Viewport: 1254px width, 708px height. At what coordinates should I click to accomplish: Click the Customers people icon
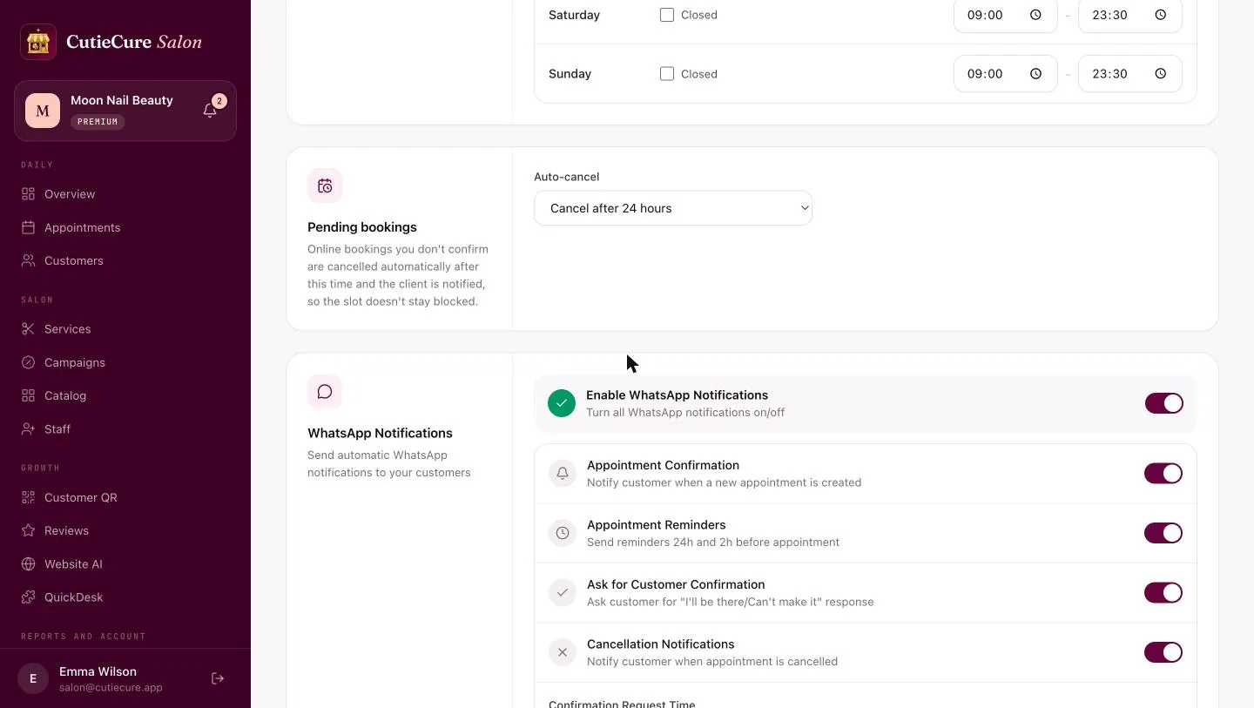[29, 260]
